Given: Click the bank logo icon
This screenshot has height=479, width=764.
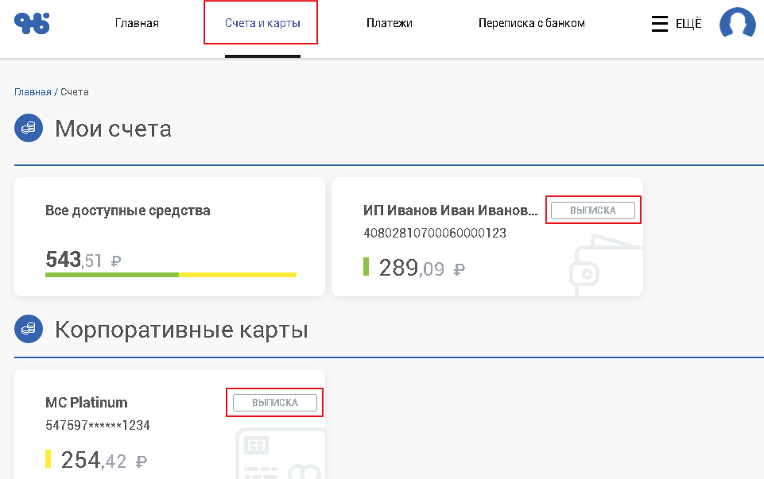Looking at the screenshot, I should click(x=32, y=23).
